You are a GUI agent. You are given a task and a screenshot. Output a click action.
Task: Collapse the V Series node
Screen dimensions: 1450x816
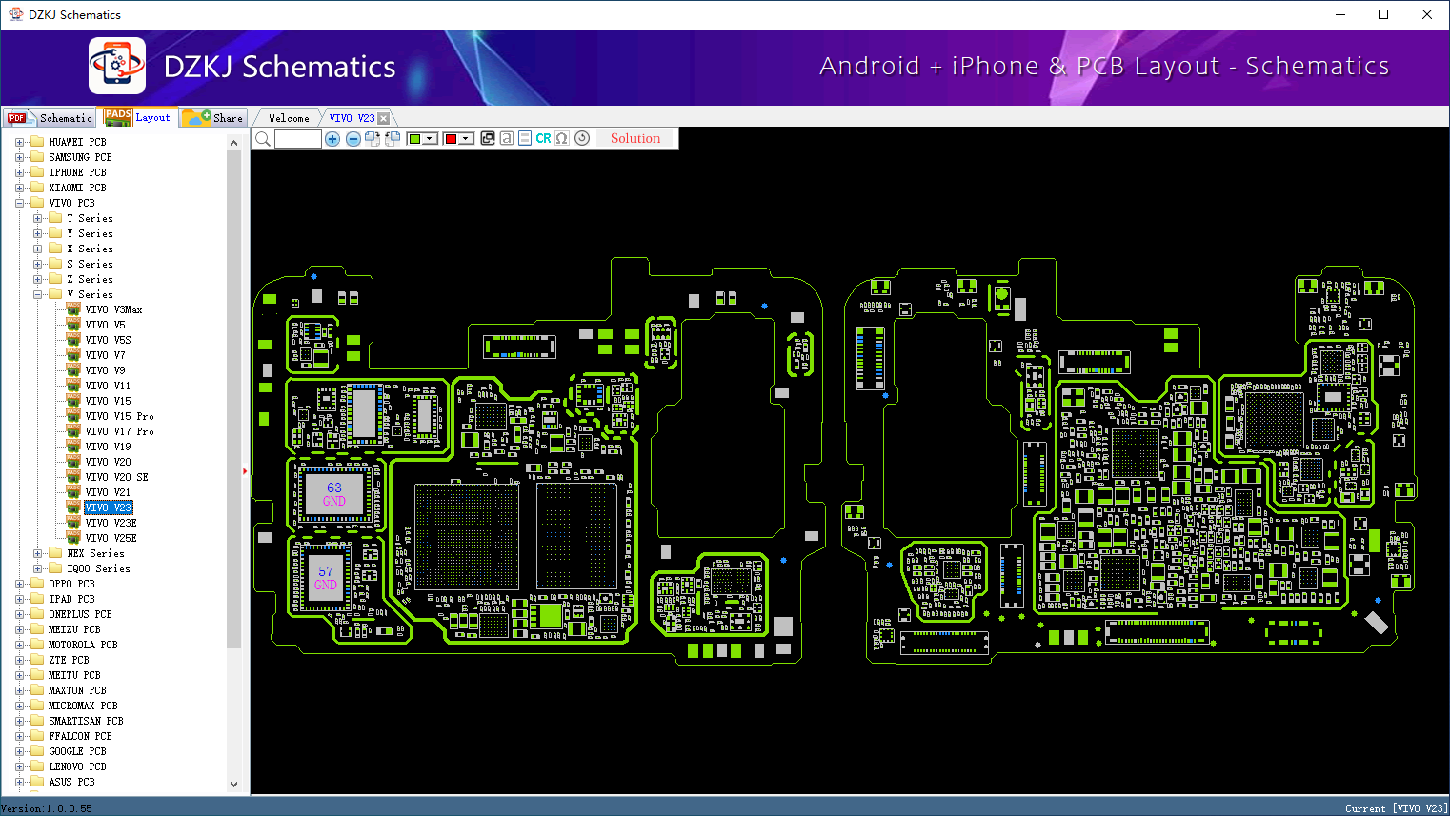click(37, 294)
